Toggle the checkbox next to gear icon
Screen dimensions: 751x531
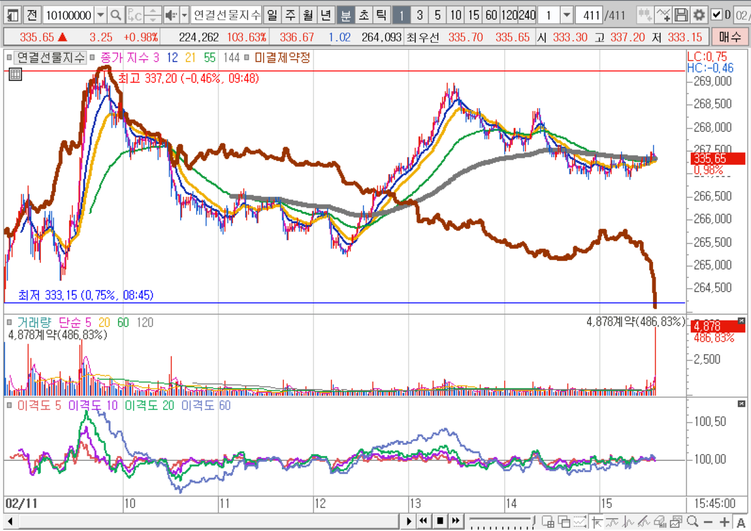click(716, 15)
